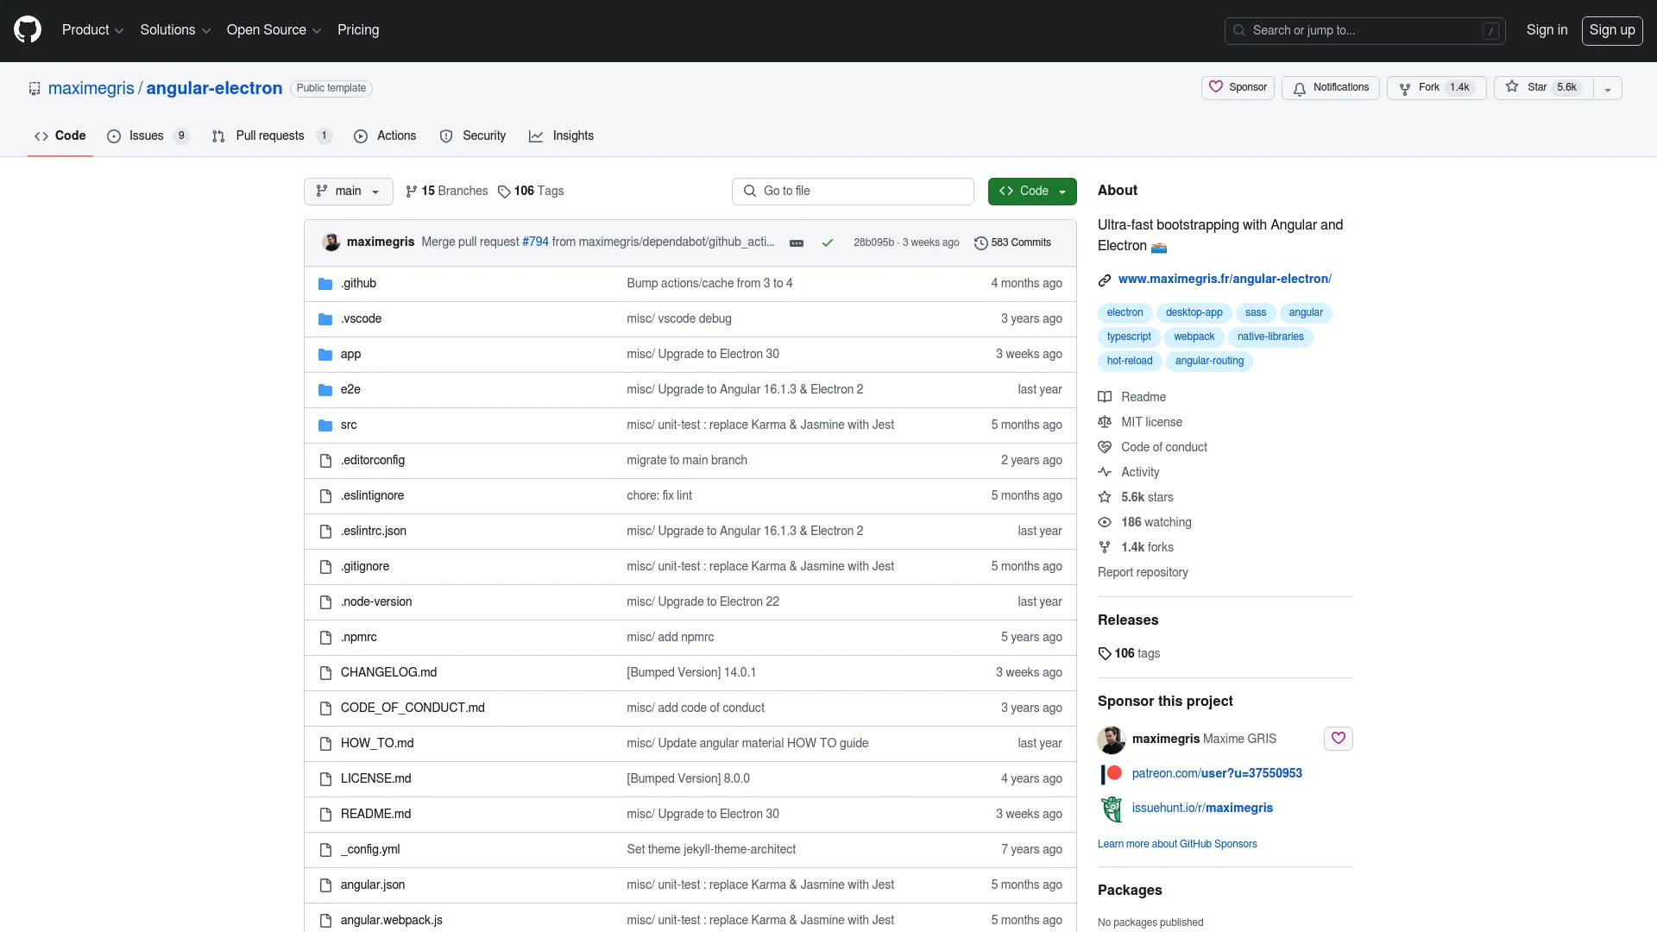Click the electron topic tag
Image resolution: width=1657 pixels, height=932 pixels.
pos(1125,313)
